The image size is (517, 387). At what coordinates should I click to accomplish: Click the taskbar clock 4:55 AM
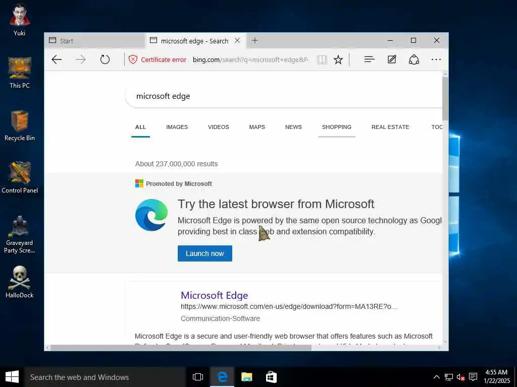click(x=497, y=376)
